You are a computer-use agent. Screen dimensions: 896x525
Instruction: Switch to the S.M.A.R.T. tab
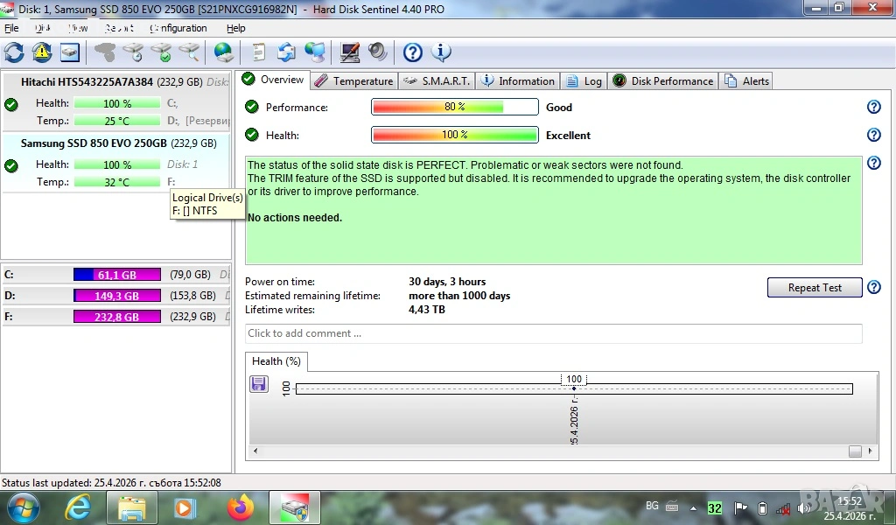click(437, 81)
